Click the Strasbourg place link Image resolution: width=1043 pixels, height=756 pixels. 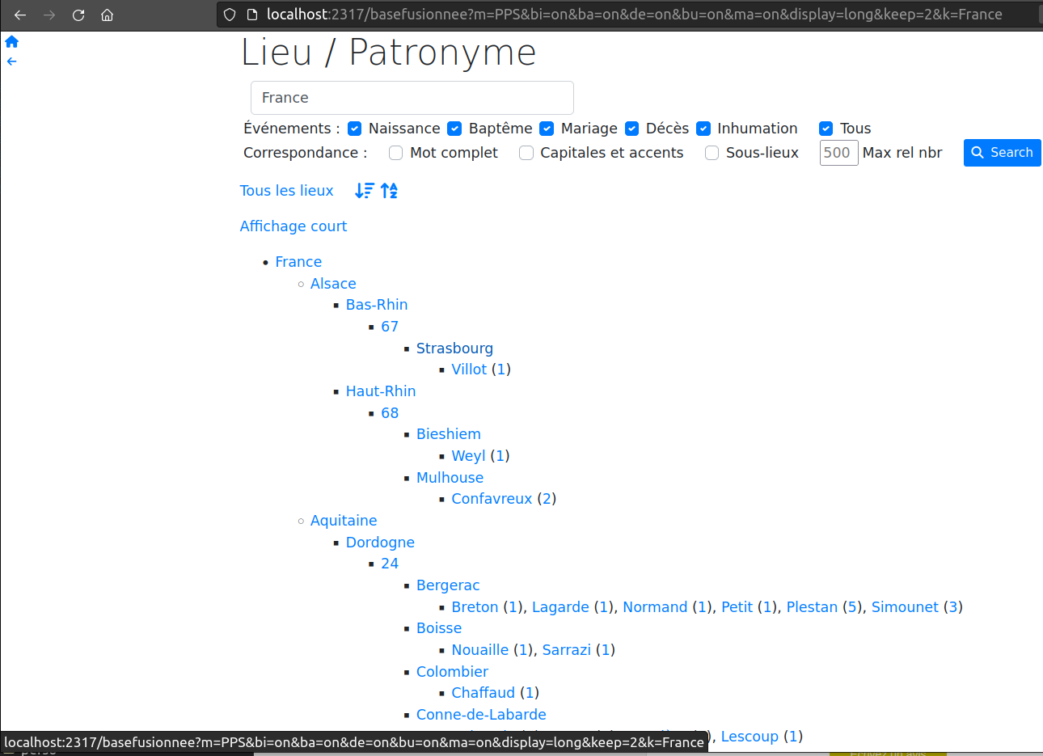point(454,348)
